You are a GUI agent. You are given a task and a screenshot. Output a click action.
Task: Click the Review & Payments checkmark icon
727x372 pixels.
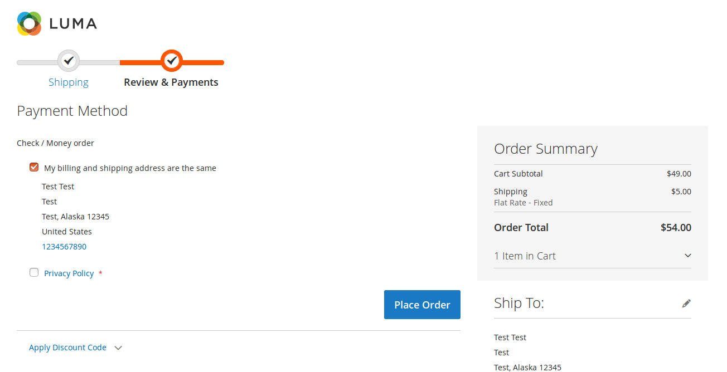click(171, 61)
